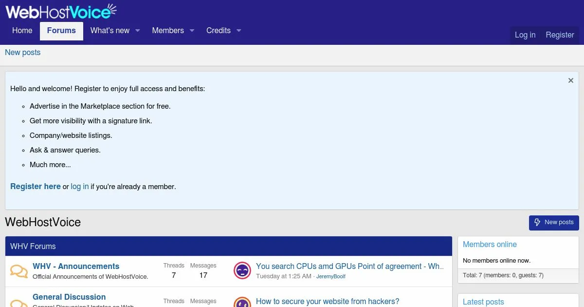
Task: Open the New posts sub-navigation link
Action: pyautogui.click(x=23, y=53)
